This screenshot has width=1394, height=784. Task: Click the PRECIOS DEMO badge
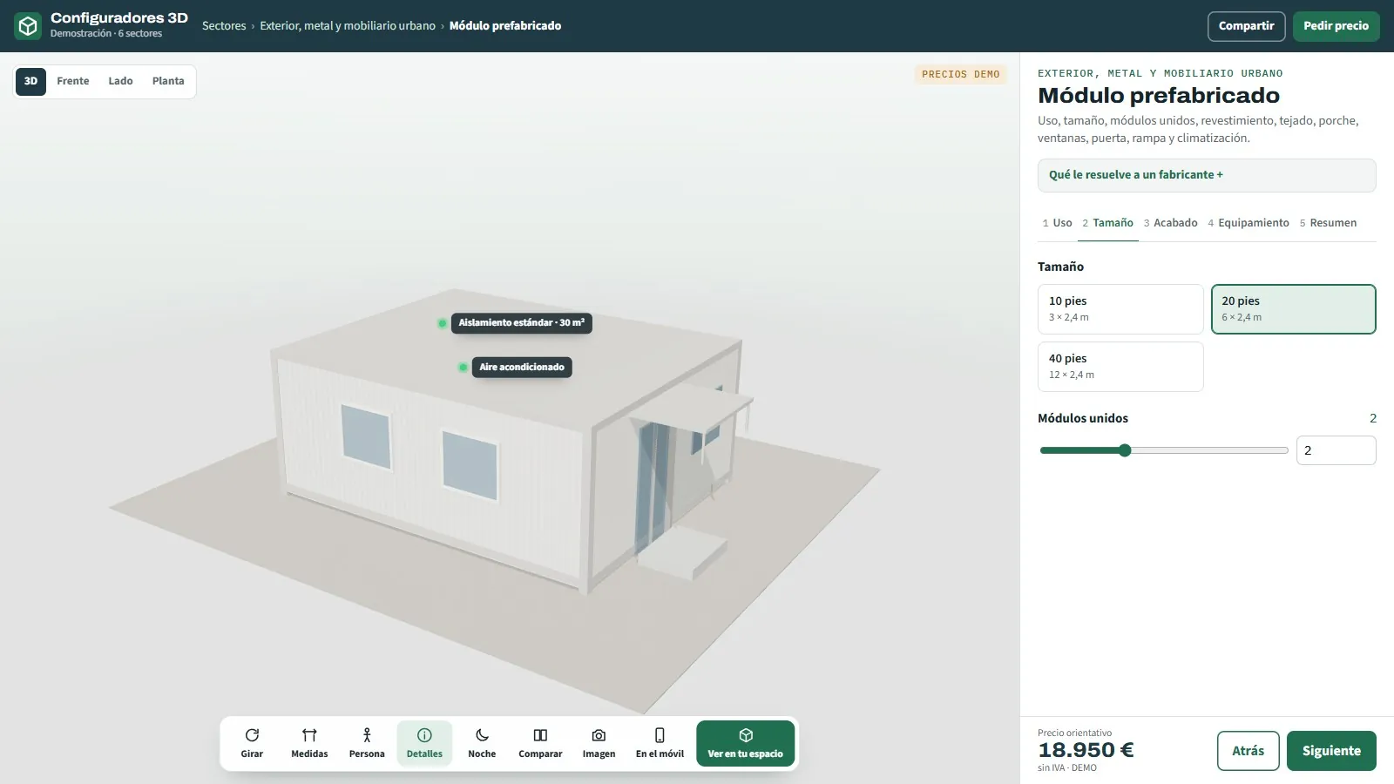pos(960,75)
